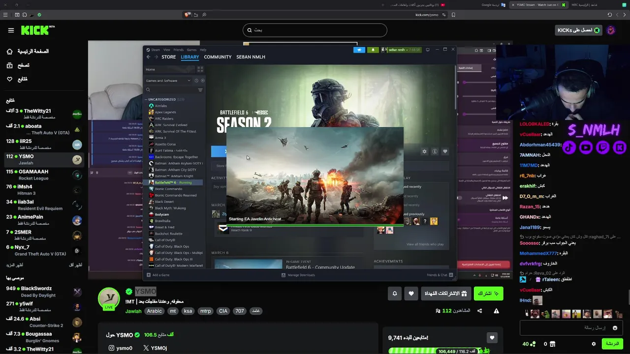Click the browser bookmark icon
Viewport: 630px width, 354px height.
(453, 15)
